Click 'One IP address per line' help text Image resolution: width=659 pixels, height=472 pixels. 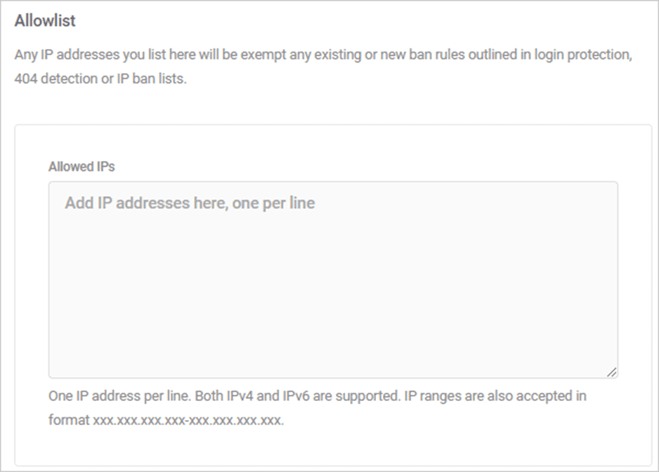click(119, 396)
